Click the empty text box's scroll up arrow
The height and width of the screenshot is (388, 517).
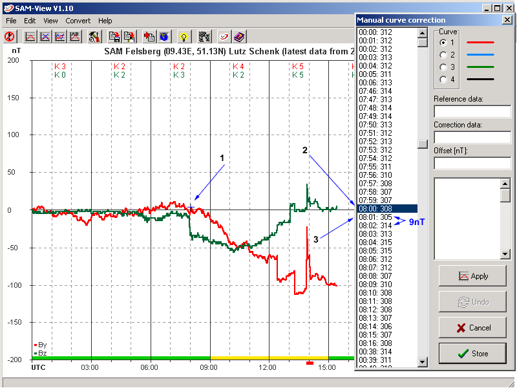click(505, 183)
